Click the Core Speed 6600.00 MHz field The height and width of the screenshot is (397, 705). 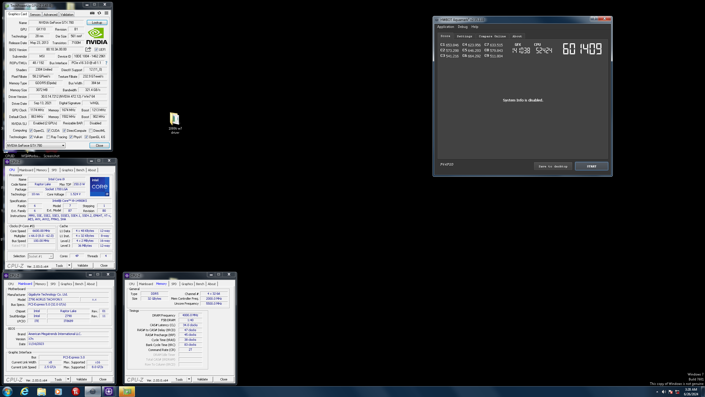point(41,231)
